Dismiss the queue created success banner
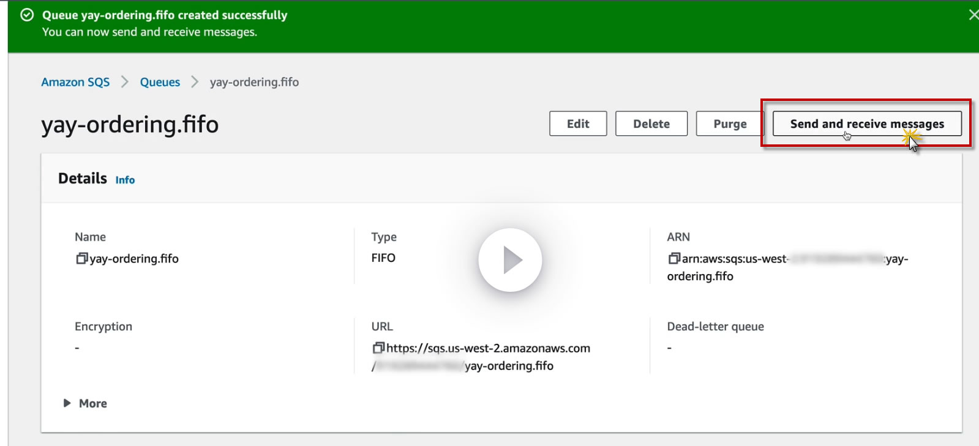 click(x=973, y=15)
